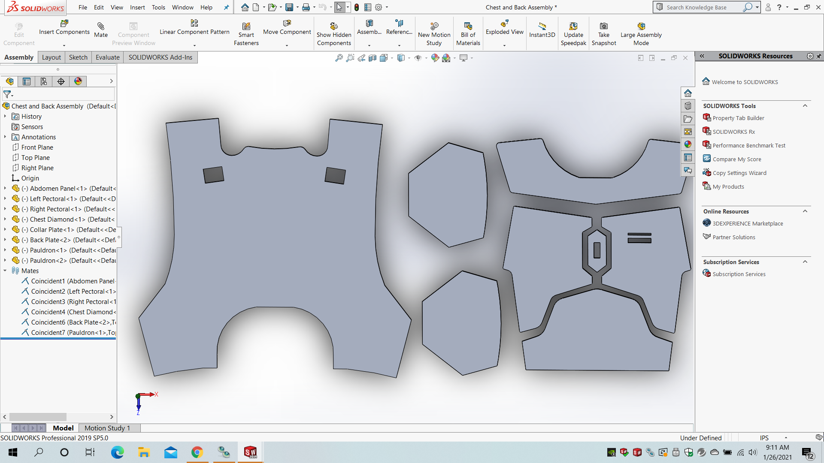Collapse the Online Resources section
Screen dimensions: 824x463
pos(805,211)
